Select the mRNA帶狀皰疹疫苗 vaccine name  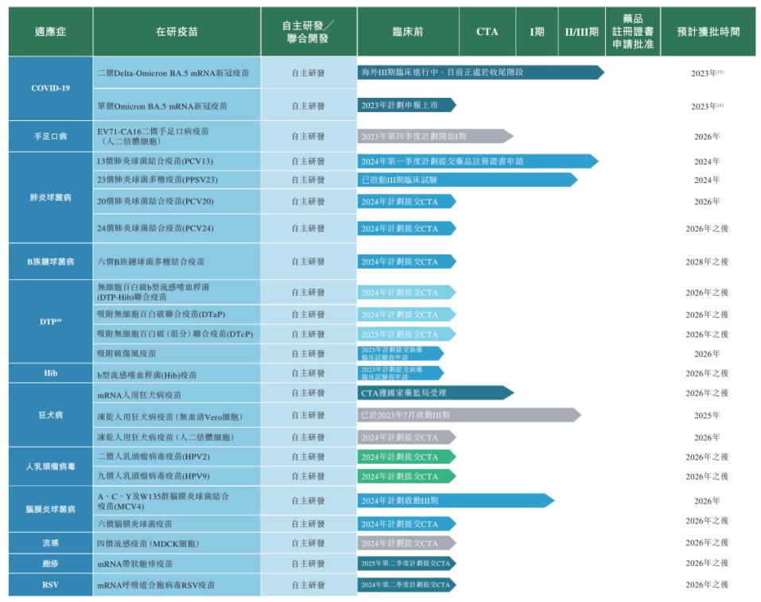pos(135,563)
